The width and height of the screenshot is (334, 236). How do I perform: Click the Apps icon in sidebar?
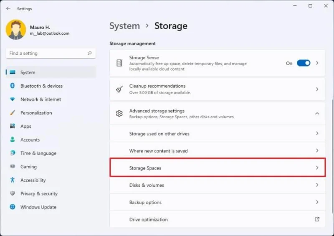(x=13, y=126)
